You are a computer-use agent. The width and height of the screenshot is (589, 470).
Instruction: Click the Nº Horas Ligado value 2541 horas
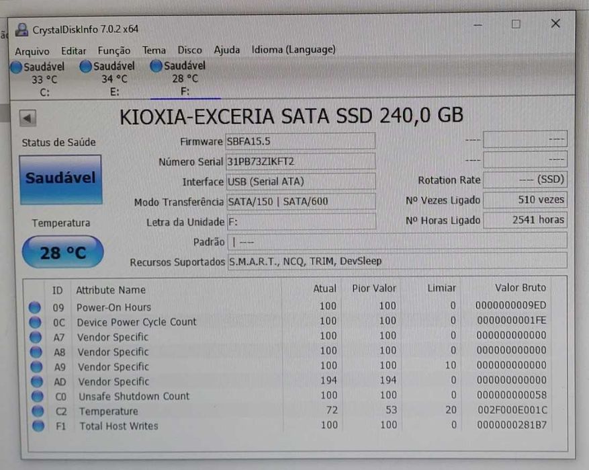point(525,220)
